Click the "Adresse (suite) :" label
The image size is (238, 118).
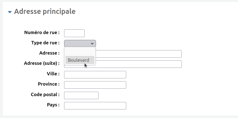[x=42, y=63]
